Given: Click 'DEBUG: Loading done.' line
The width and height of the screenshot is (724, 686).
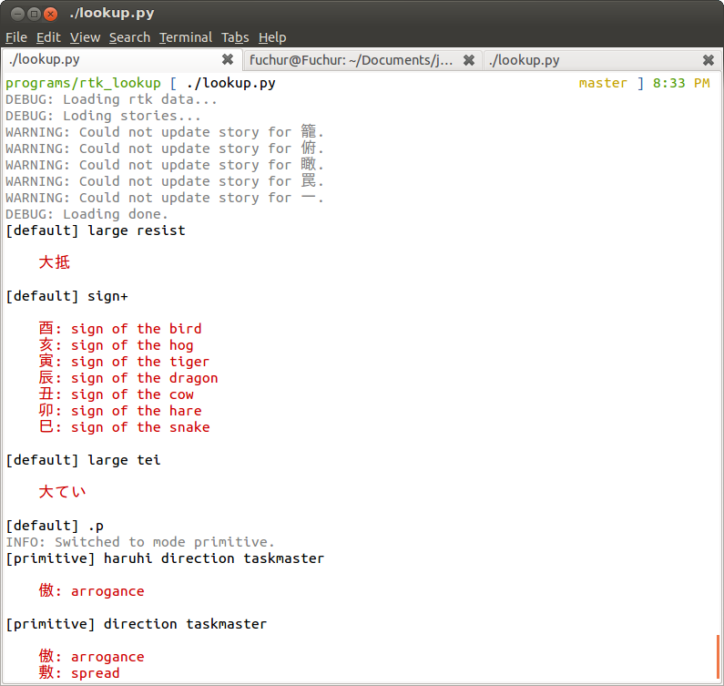Looking at the screenshot, I should click(x=87, y=214).
